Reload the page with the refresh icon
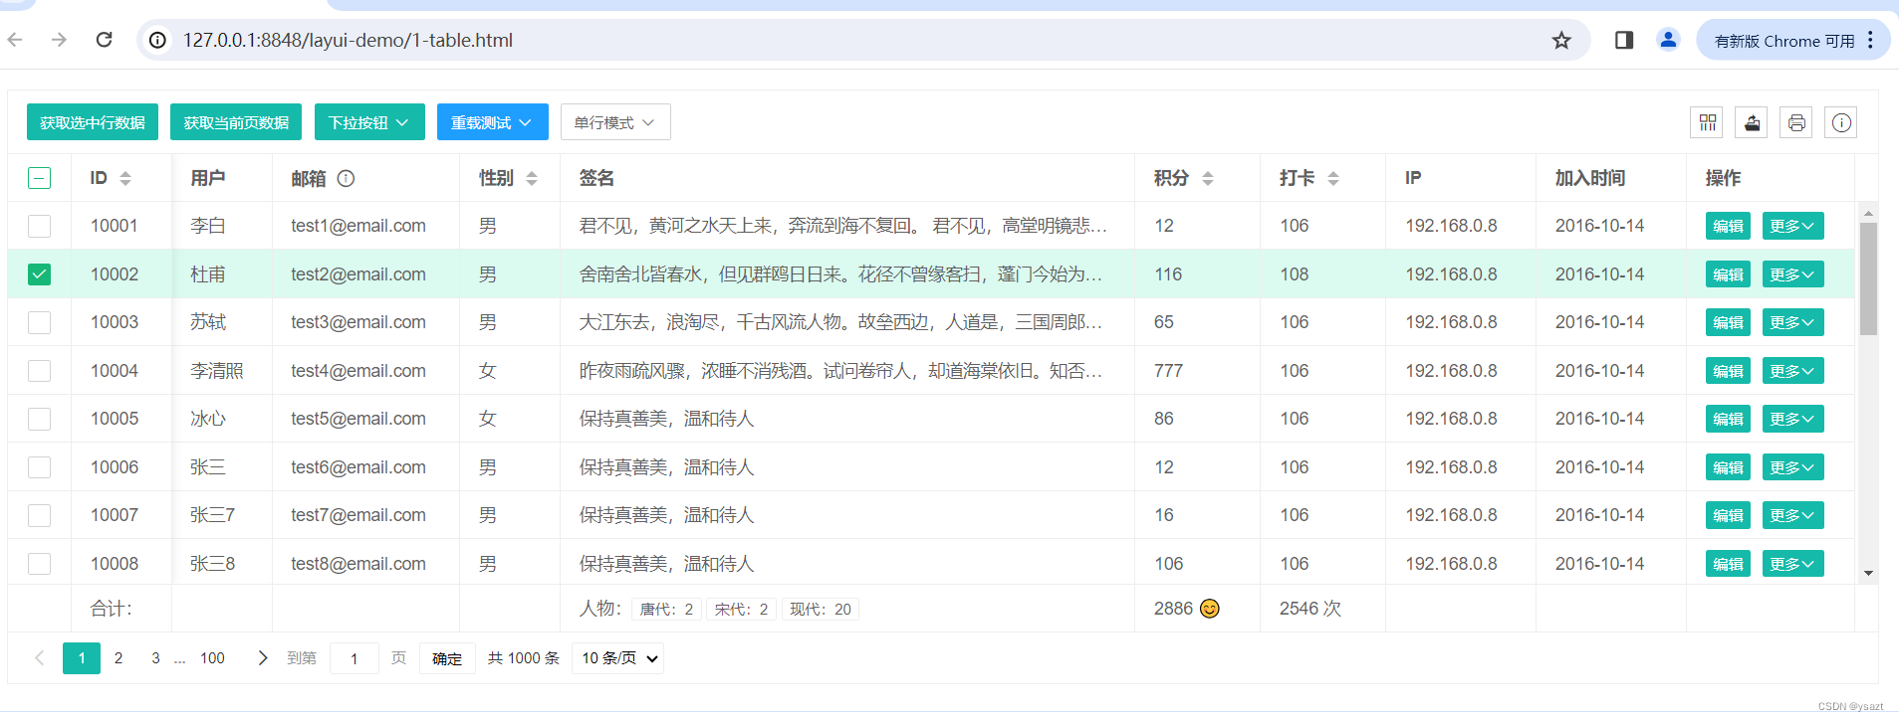This screenshot has height=721, width=1899. pyautogui.click(x=104, y=40)
